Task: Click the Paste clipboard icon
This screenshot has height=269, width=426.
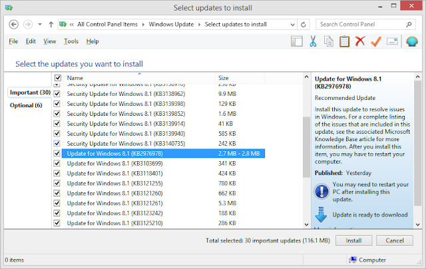Action: (344, 41)
